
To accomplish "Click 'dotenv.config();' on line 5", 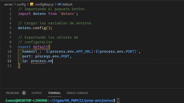I will [x=35, y=28].
